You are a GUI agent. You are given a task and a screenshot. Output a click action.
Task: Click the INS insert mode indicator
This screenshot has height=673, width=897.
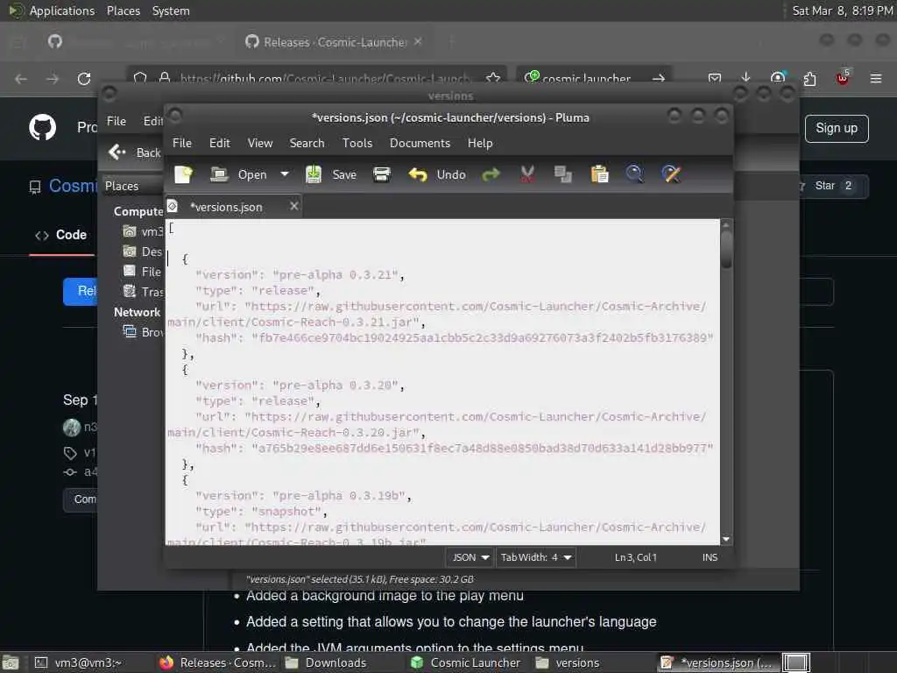[x=710, y=557]
